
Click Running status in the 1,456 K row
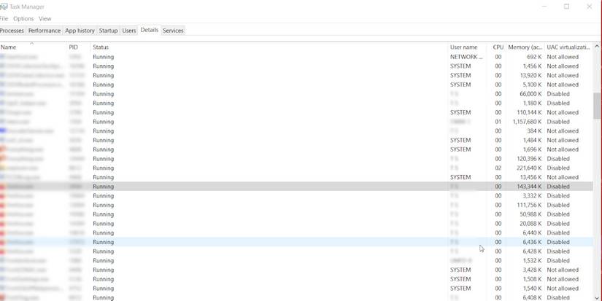tap(104, 66)
